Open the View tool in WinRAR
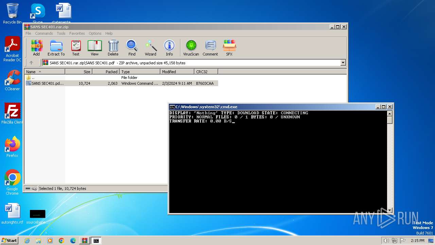Screen dimensions: 435x245 coord(94,48)
